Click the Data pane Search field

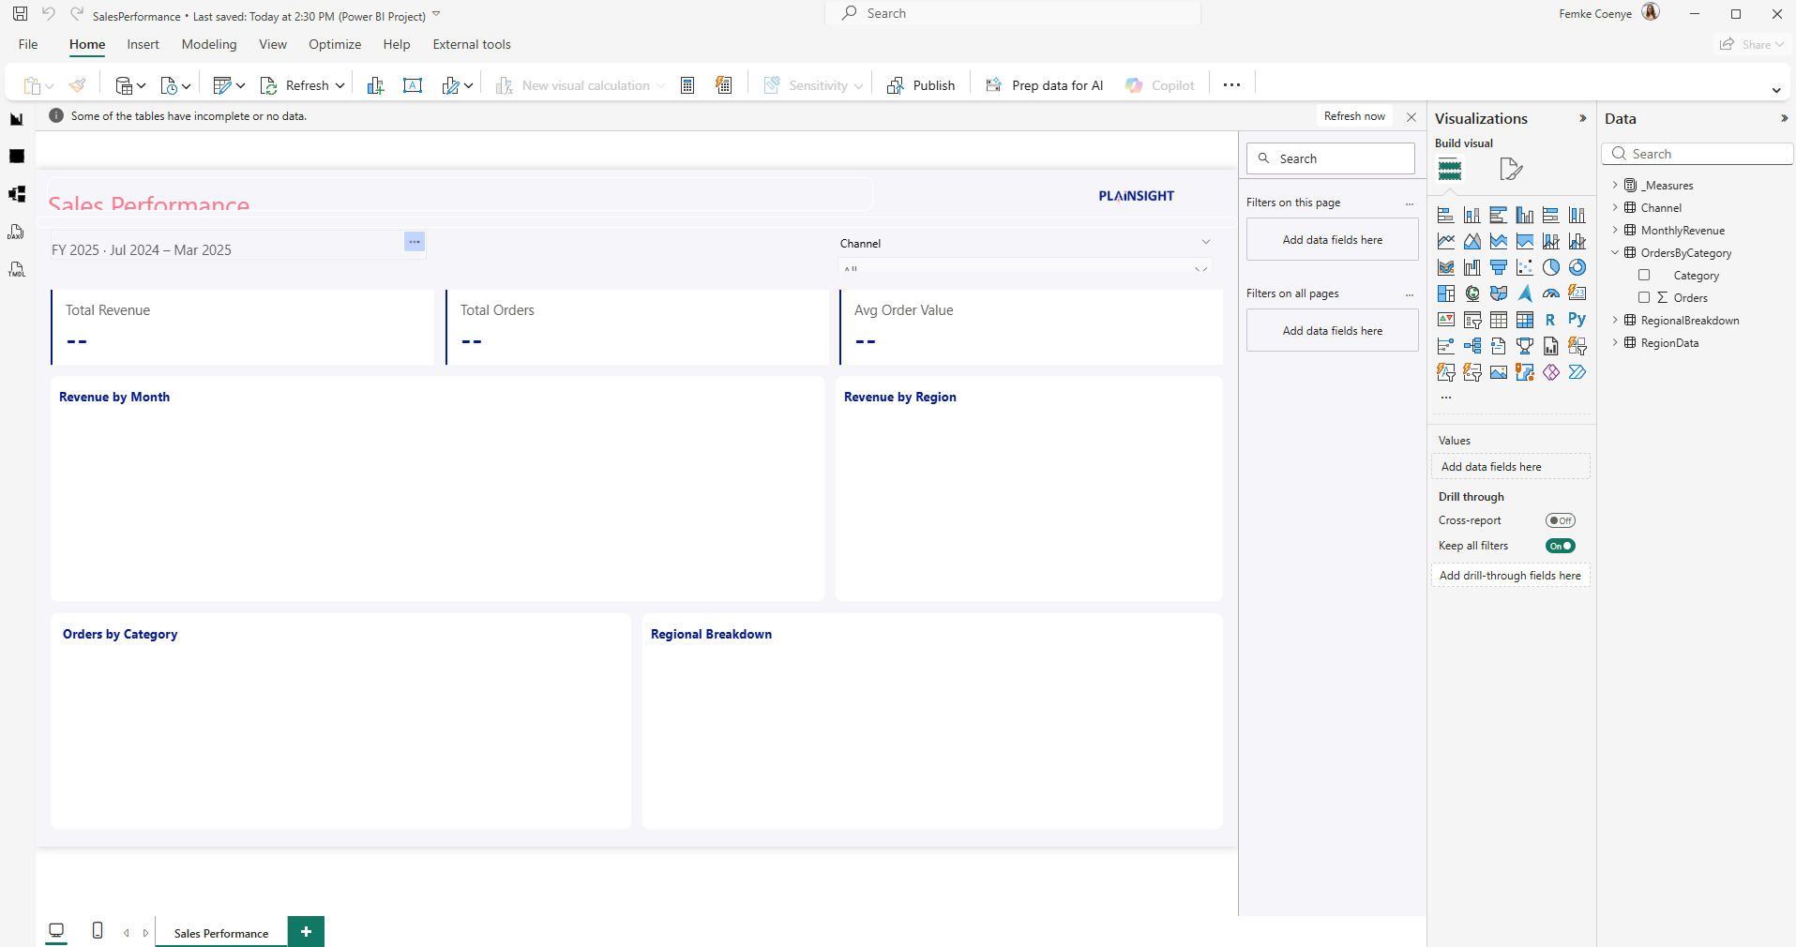[x=1698, y=154]
